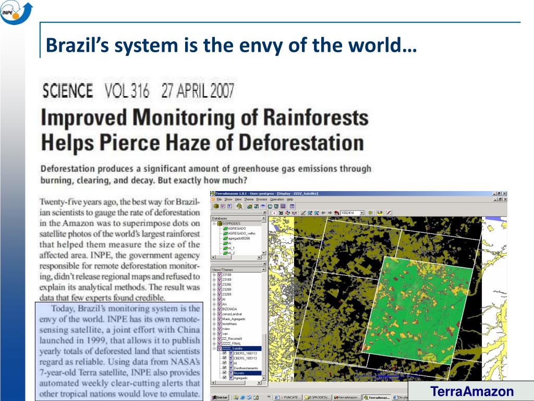Click the purple double-panel toolbar icon
534x401 pixels.
(x=283, y=206)
